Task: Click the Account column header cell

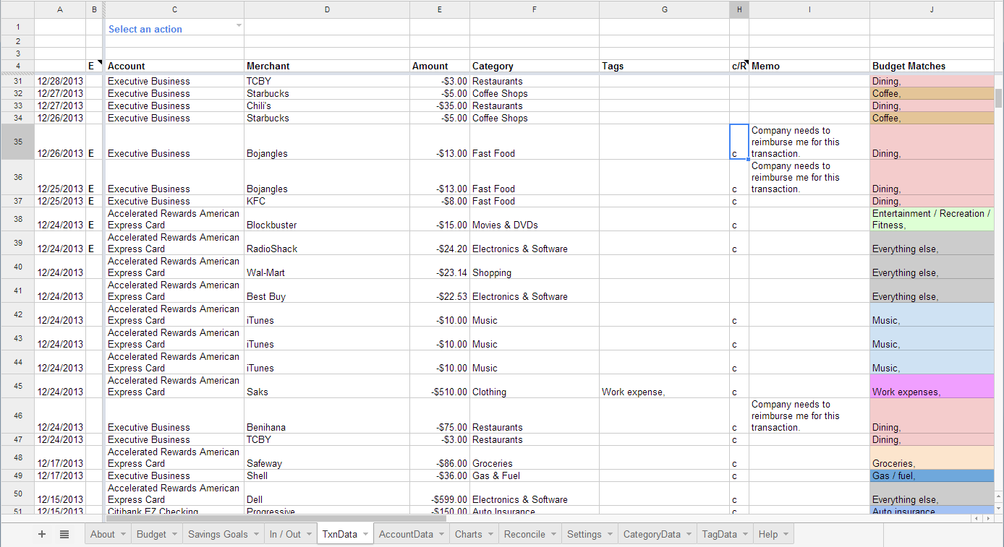Action: (x=174, y=66)
